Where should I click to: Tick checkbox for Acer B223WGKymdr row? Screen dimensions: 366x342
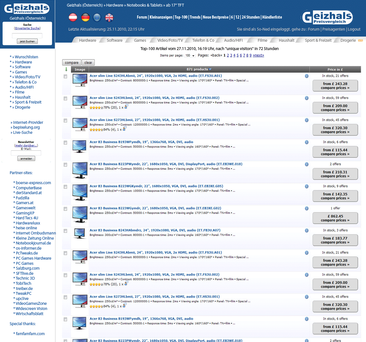click(x=65, y=187)
